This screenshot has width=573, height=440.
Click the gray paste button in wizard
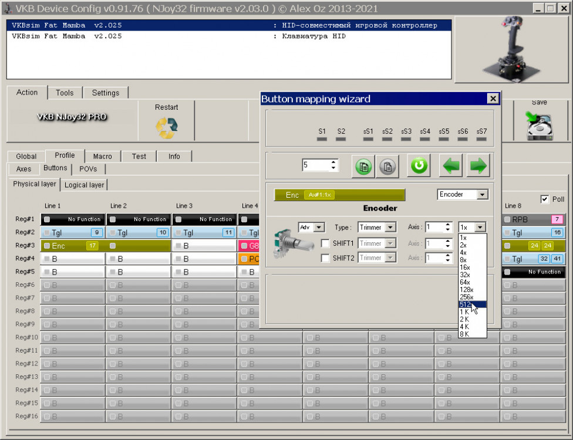click(387, 166)
